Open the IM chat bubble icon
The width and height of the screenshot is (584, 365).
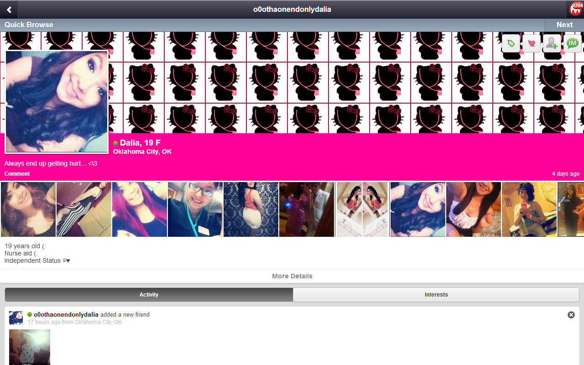573,43
